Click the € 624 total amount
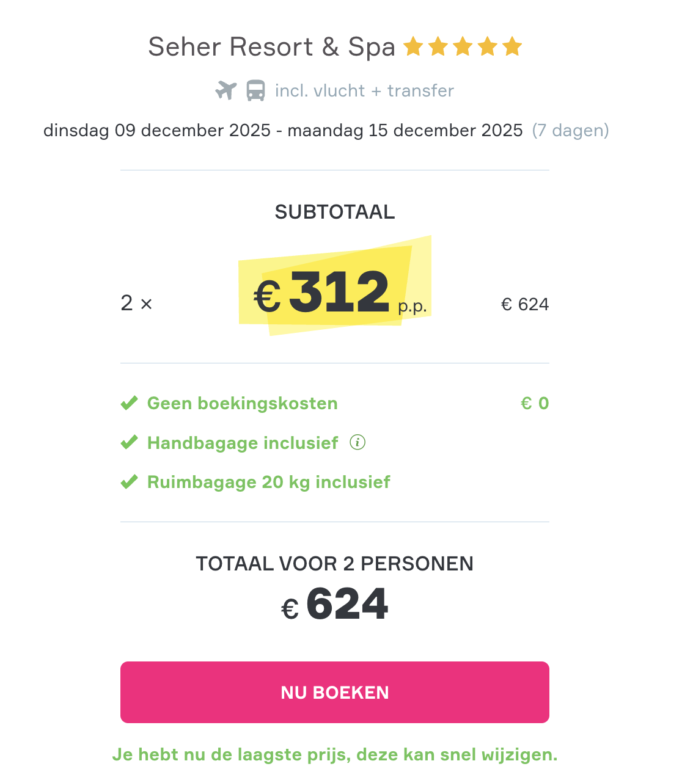The height and width of the screenshot is (783, 682). 335,605
